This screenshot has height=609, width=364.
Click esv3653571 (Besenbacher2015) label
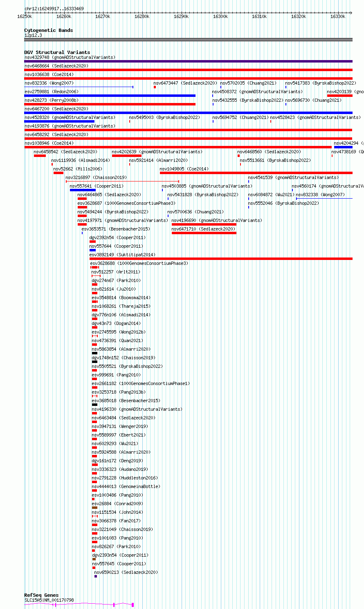[x=116, y=229]
